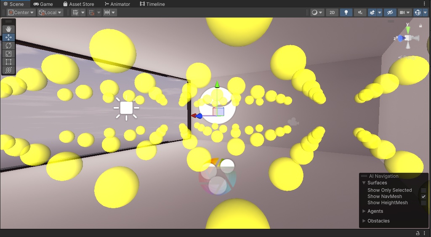The height and width of the screenshot is (237, 431).
Task: Uncheck Show NavMesh checkbox
Action: pos(423,196)
